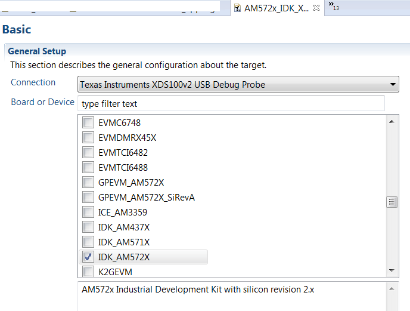Screen dimensions: 410x311
Task: Close the AM572x_IDK editor tab
Action: [316, 8]
